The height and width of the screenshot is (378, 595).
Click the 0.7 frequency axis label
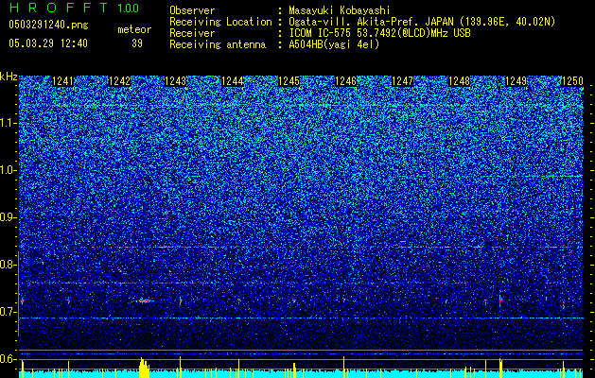(7, 312)
